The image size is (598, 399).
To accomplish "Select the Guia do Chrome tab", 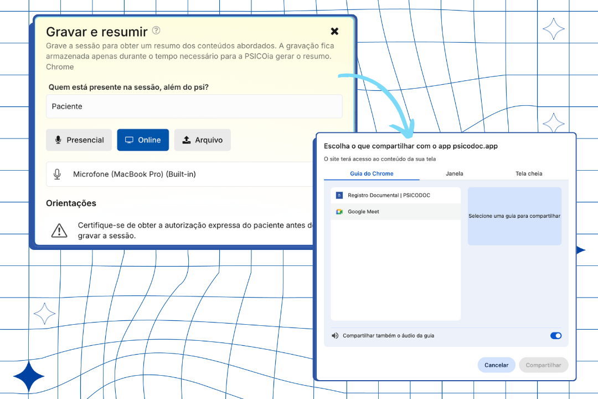I will [x=372, y=173].
